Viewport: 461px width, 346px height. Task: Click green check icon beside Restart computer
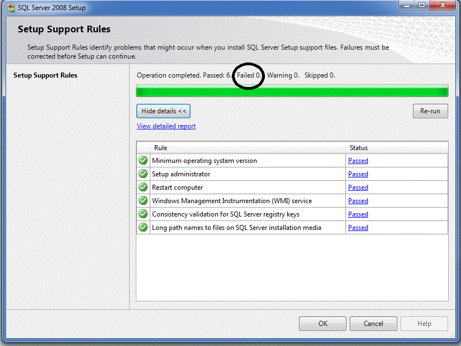[143, 187]
